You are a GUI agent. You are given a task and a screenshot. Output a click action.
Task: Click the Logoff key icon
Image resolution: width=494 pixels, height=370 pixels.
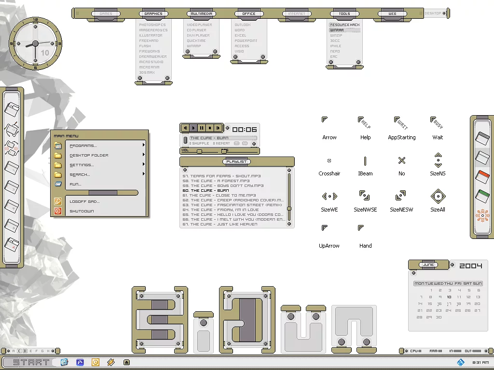[58, 201]
